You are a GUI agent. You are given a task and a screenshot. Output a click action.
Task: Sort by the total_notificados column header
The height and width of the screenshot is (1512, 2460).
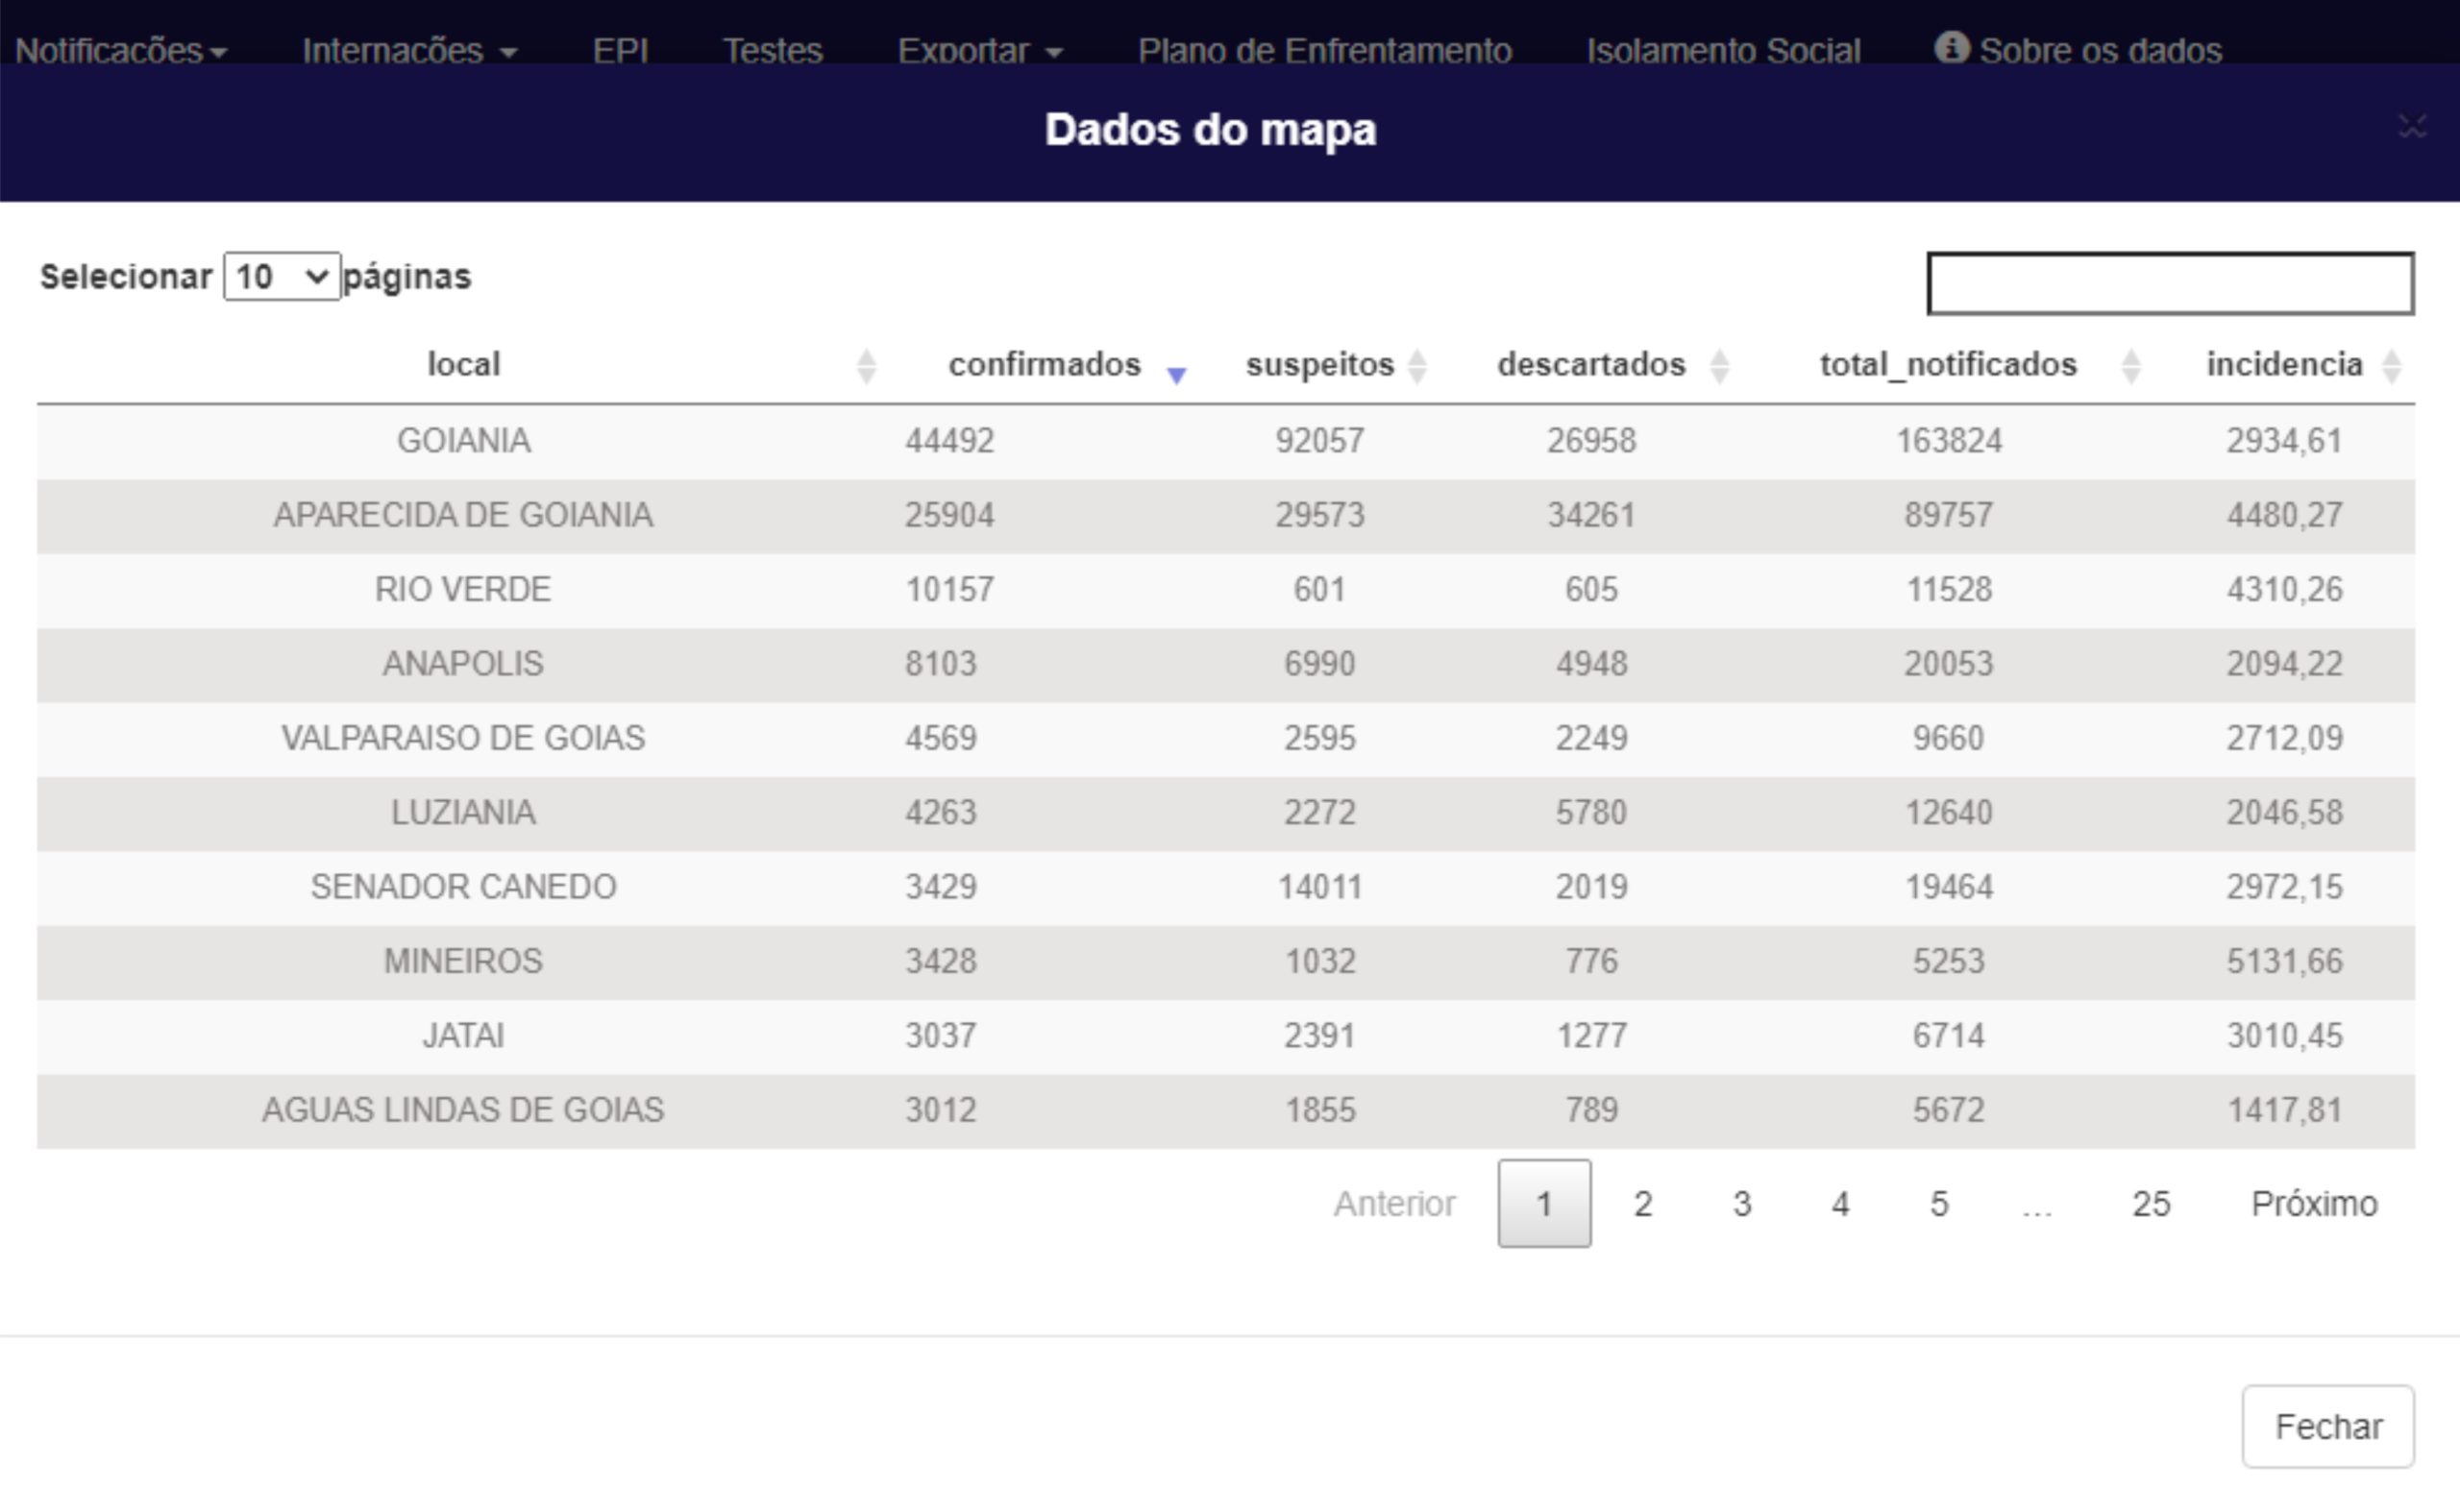click(x=1948, y=365)
